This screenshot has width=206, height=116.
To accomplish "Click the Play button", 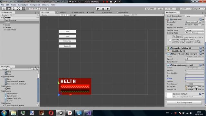I will tap(98, 9).
